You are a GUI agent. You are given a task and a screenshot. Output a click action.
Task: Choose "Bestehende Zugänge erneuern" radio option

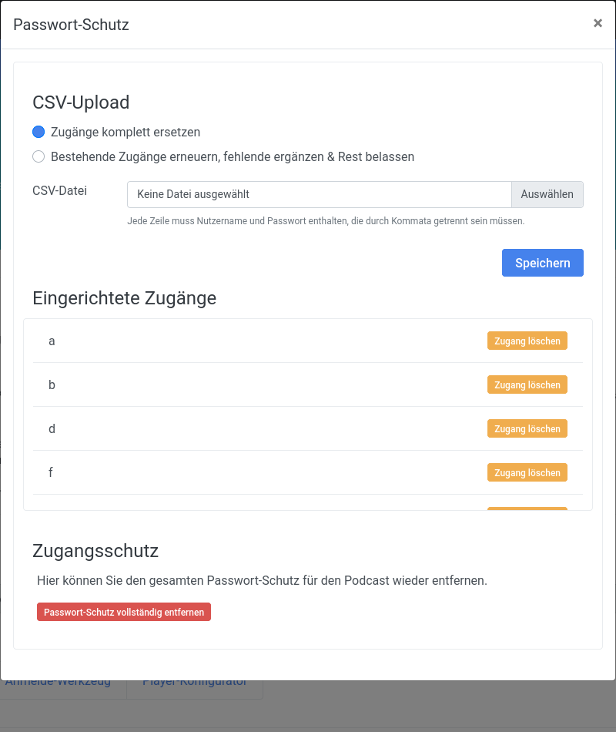click(38, 156)
